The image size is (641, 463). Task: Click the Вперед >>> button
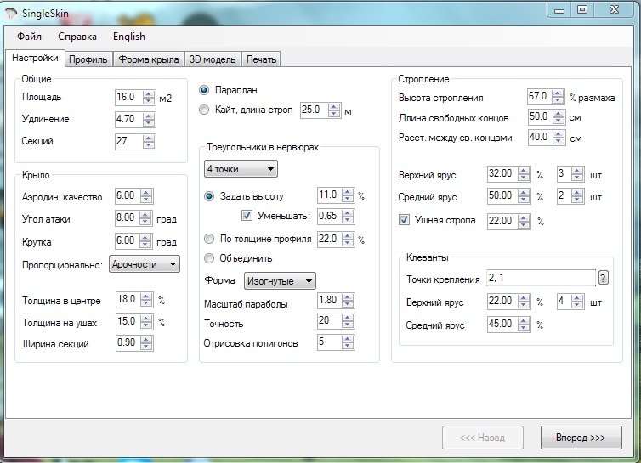click(x=581, y=438)
